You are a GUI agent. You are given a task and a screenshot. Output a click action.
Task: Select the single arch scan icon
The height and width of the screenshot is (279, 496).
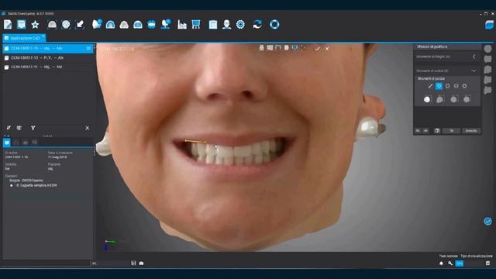point(52,24)
